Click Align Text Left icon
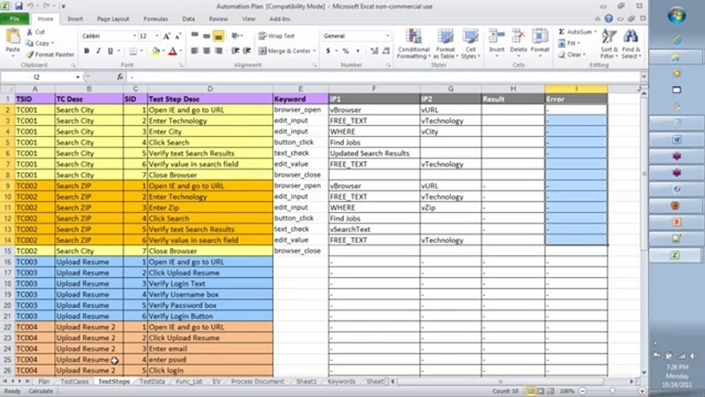Image resolution: width=705 pixels, height=397 pixels. (194, 51)
